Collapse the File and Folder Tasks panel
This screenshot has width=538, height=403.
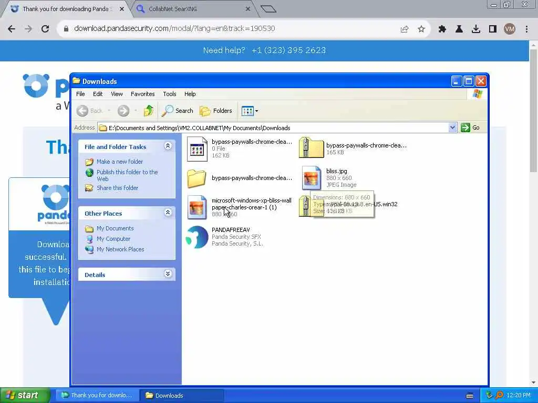[x=168, y=146]
